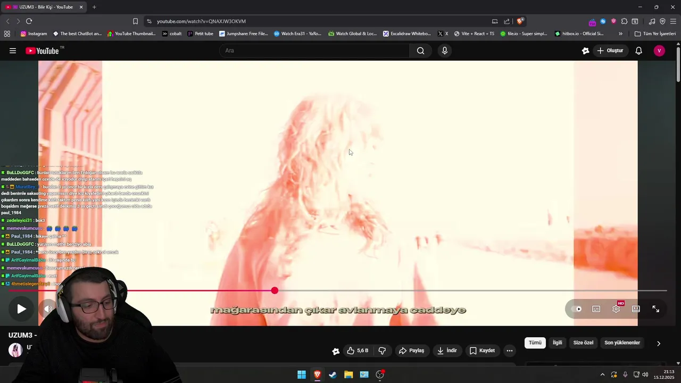This screenshot has width=681, height=383.
Task: Open a new browser tab
Action: tap(94, 7)
